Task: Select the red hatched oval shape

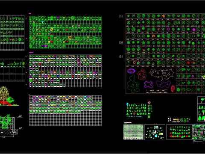Action: coord(173,89)
